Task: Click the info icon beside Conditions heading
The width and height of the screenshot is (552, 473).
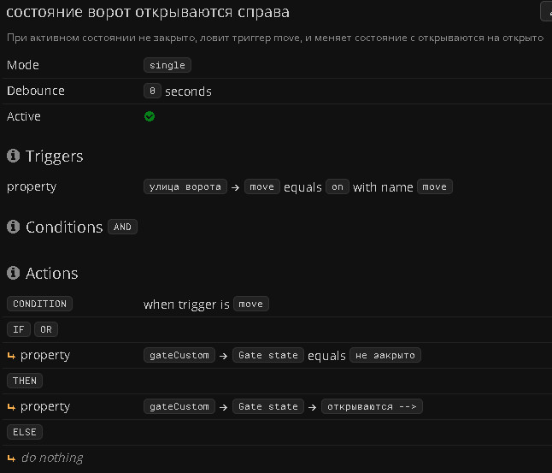Action: [13, 227]
